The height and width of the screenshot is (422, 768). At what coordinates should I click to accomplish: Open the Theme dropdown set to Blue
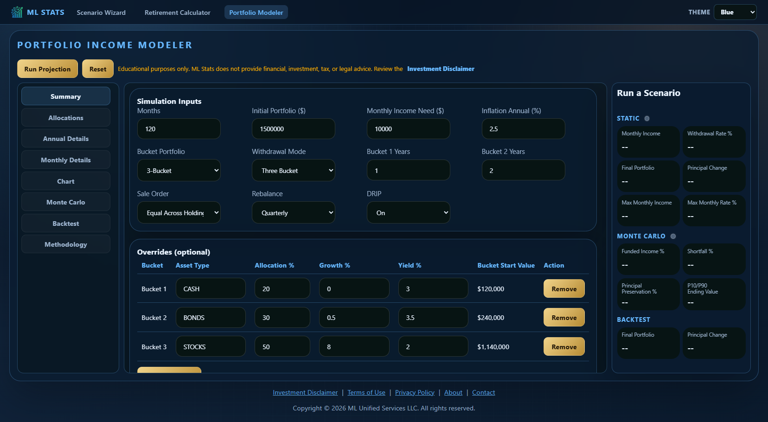[735, 12]
